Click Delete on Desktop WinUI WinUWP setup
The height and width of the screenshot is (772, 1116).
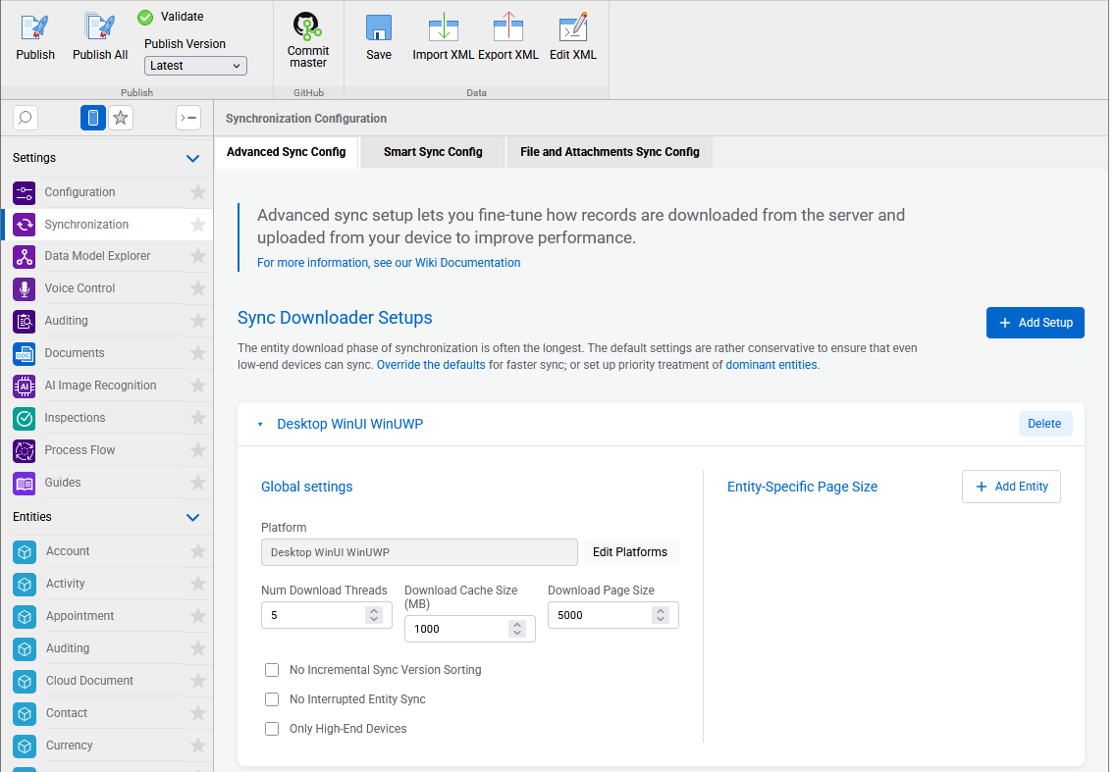1044,424
